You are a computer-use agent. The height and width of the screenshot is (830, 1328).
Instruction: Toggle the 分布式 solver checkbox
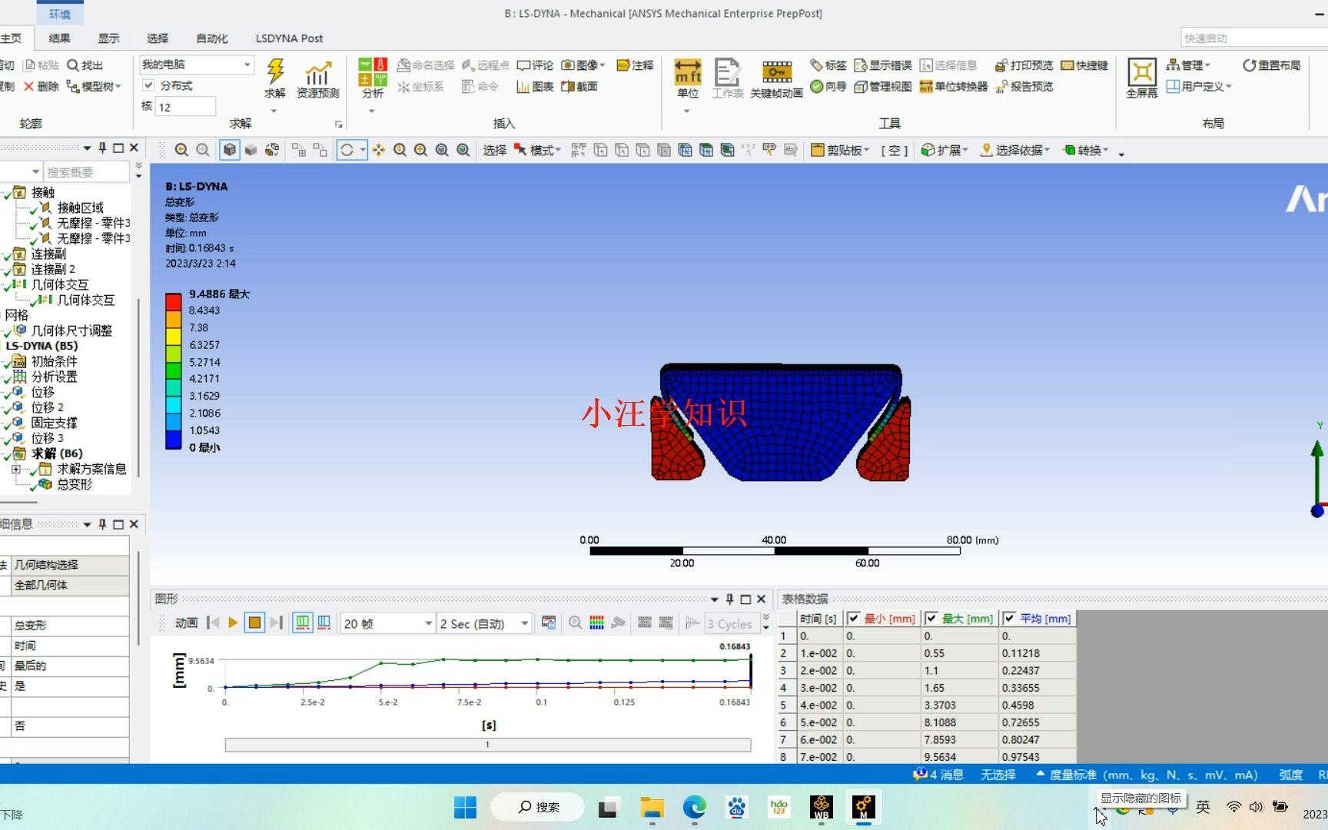pyautogui.click(x=148, y=85)
